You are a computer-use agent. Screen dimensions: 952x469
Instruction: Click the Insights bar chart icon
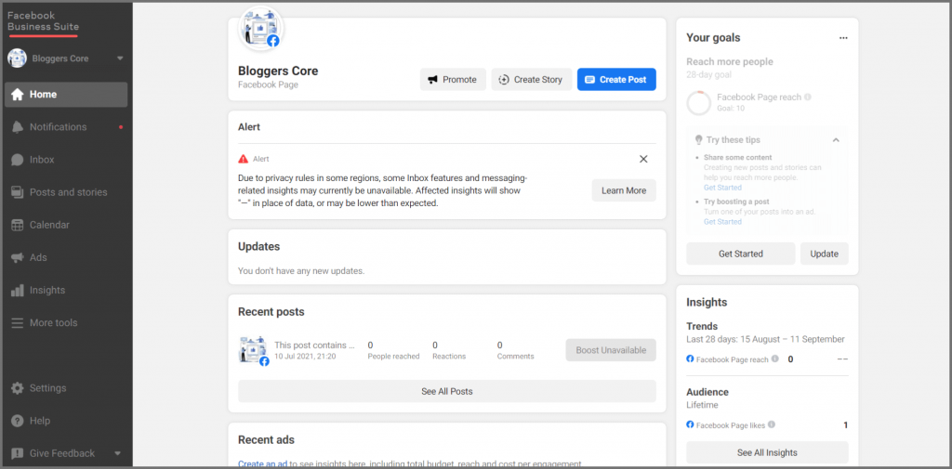point(18,291)
